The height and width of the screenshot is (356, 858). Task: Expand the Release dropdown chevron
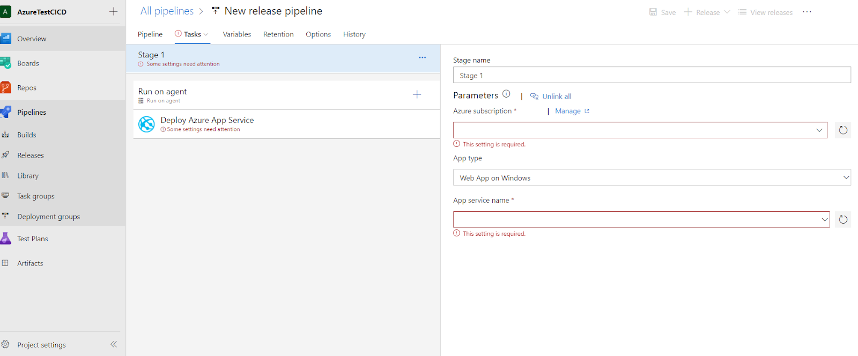point(727,12)
